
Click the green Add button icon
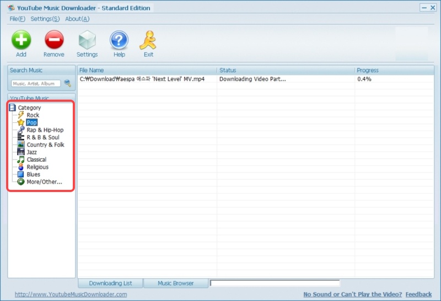pyautogui.click(x=21, y=40)
